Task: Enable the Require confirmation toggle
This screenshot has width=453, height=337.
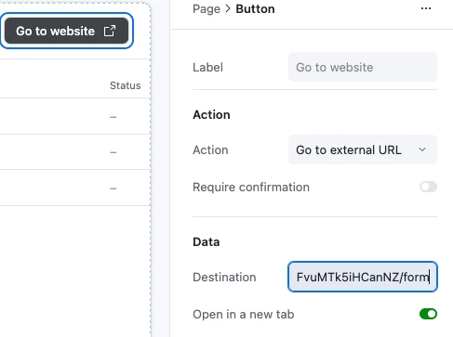Action: [x=428, y=187]
